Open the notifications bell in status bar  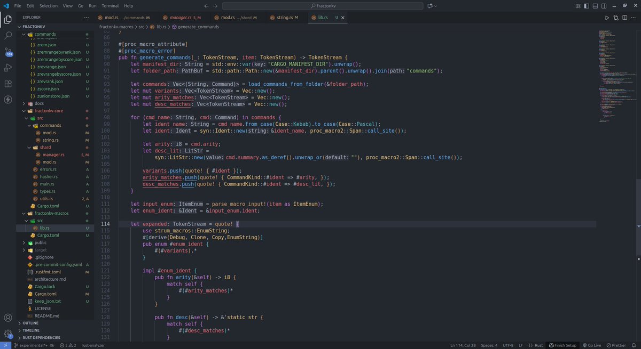[x=635, y=345]
